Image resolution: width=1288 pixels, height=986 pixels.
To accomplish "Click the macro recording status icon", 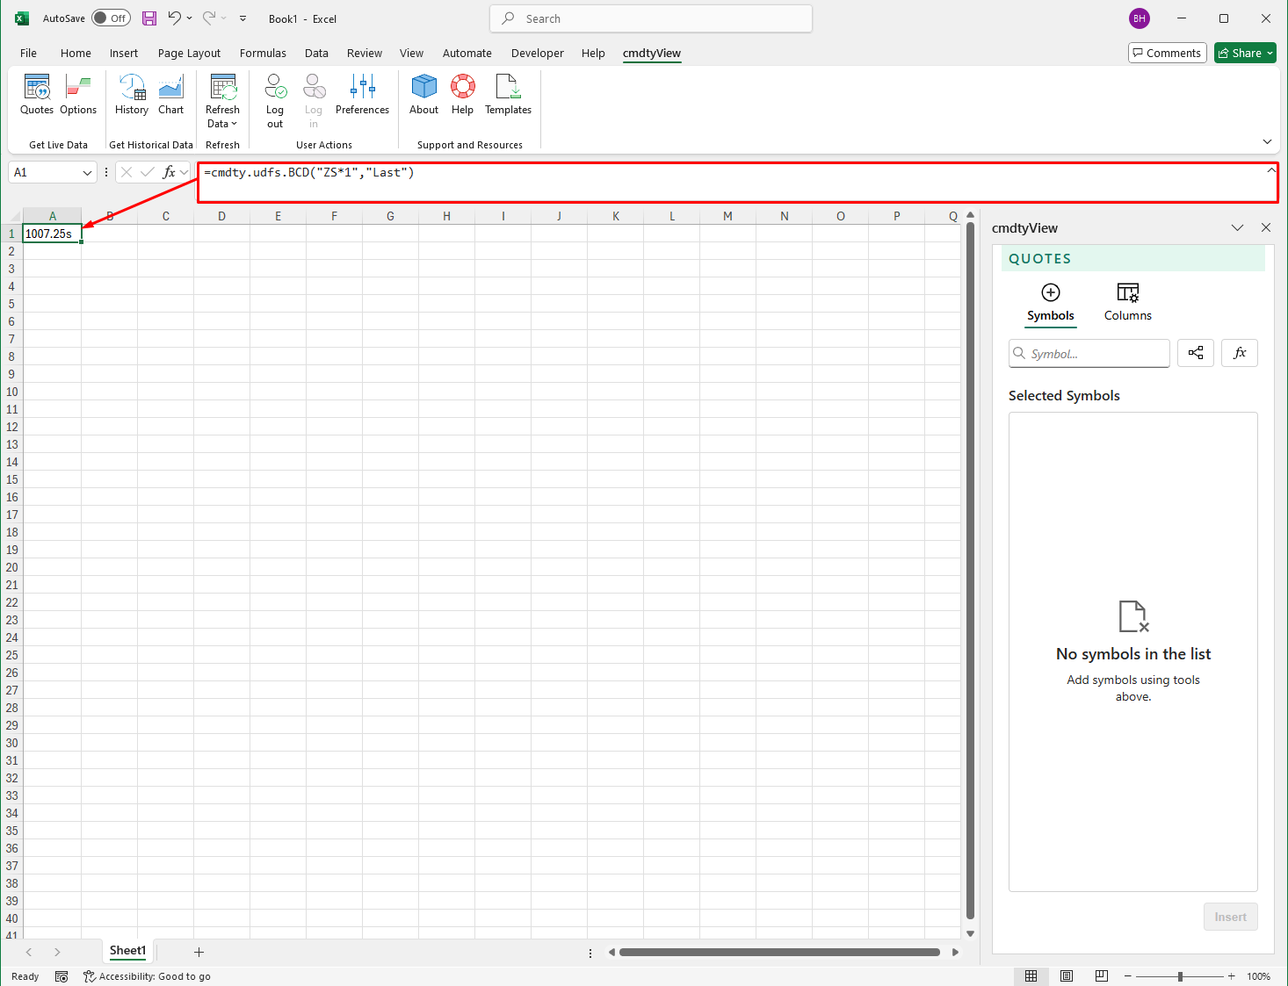I will pyautogui.click(x=62, y=976).
